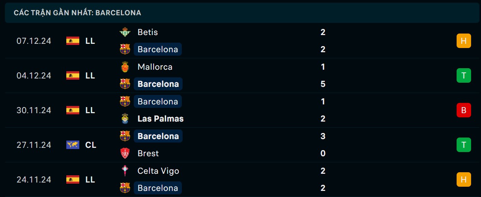Open the Celta Vigo team link
The image size is (481, 197).
tap(158, 171)
